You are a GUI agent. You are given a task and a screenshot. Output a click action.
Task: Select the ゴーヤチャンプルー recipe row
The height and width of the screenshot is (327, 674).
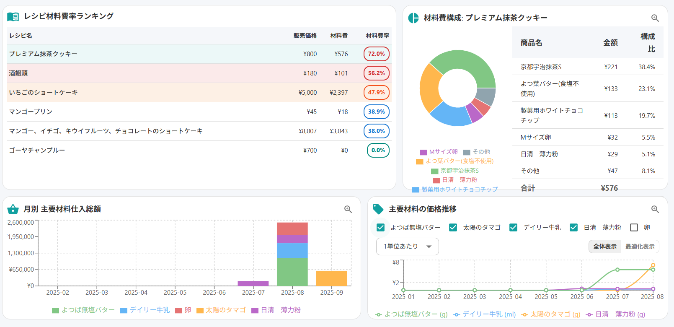coord(199,150)
